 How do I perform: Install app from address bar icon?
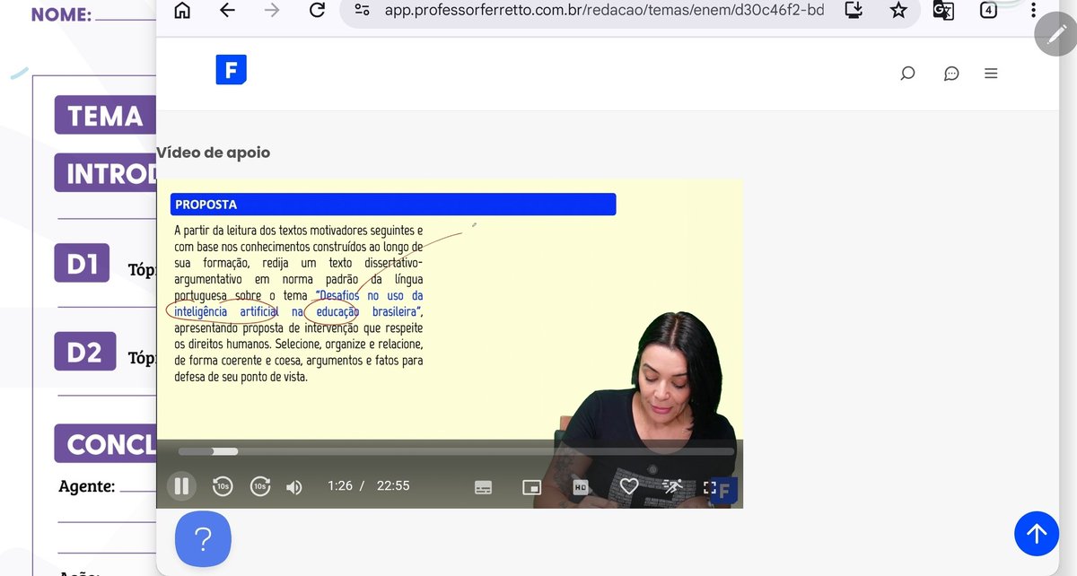tap(854, 10)
